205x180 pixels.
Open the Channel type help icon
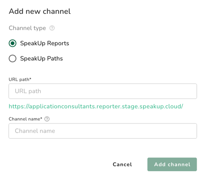point(52,28)
